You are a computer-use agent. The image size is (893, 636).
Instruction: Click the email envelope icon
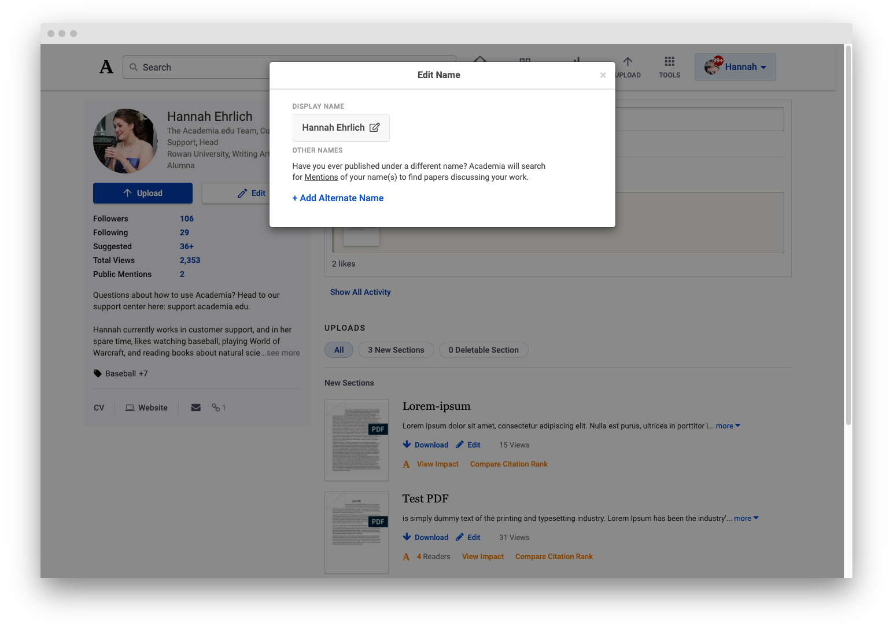[196, 408]
